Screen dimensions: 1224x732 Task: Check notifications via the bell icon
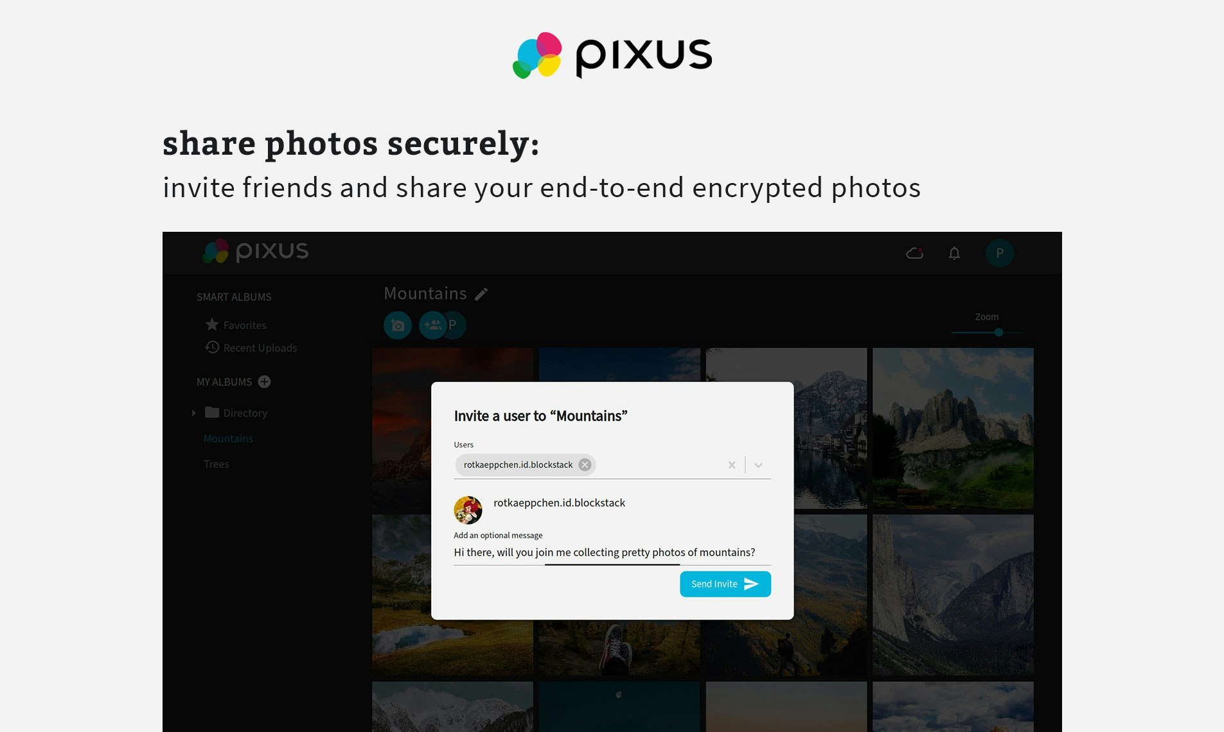(x=955, y=252)
